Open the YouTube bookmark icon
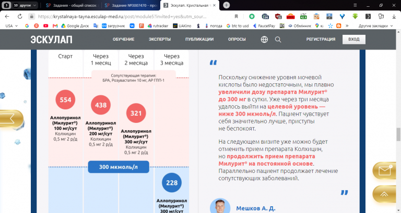 46,26
